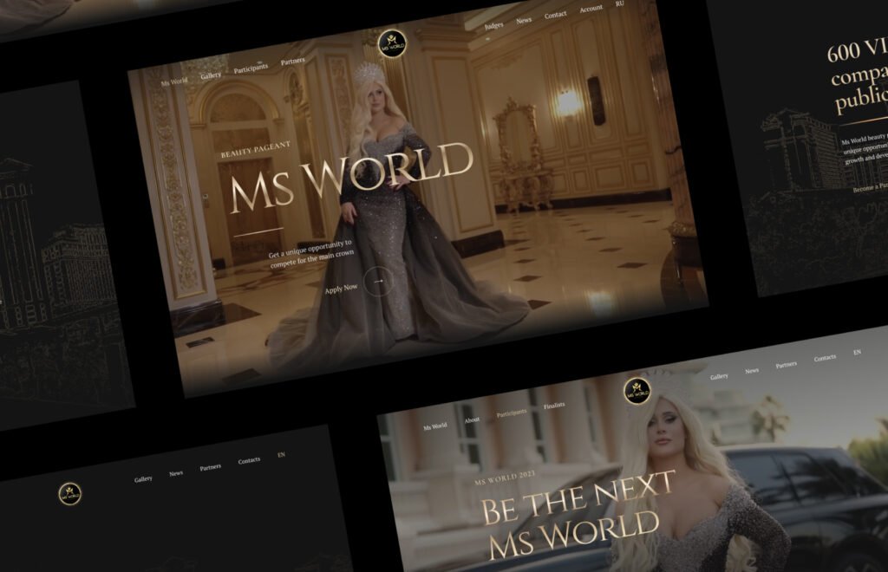Go to the Contact page next to Account

pyautogui.click(x=555, y=16)
